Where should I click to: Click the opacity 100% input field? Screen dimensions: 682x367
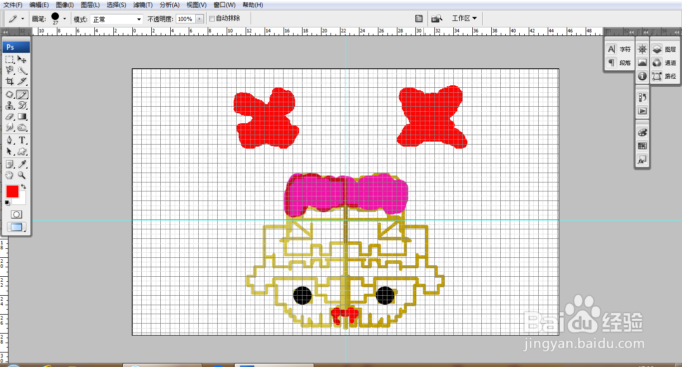[186, 19]
